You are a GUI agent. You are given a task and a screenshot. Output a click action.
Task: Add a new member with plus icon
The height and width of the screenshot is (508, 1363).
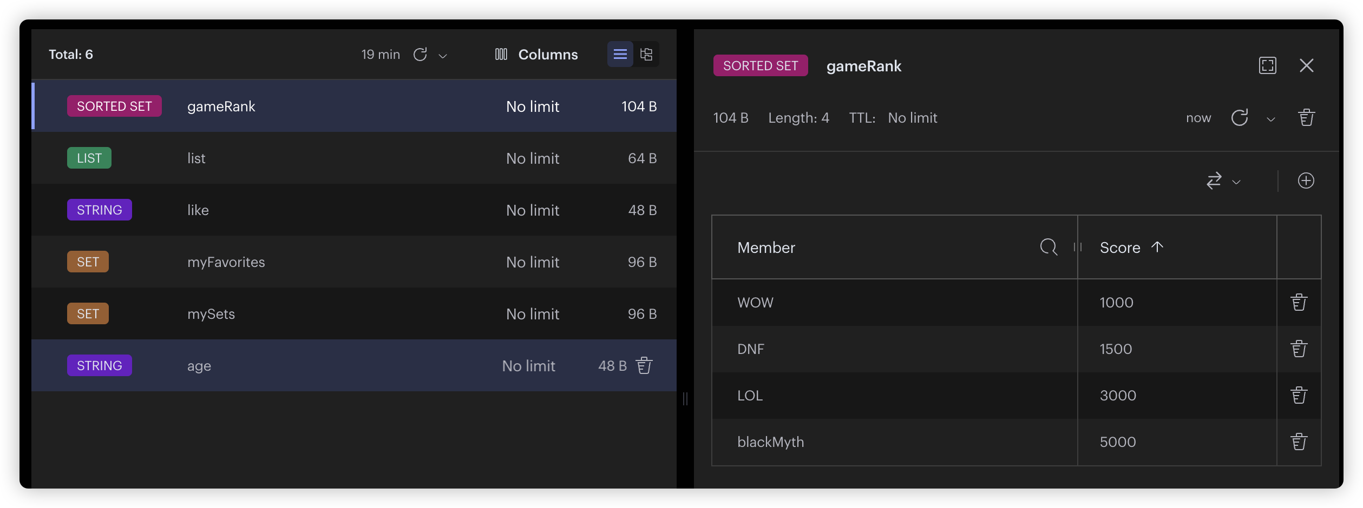pyautogui.click(x=1306, y=181)
